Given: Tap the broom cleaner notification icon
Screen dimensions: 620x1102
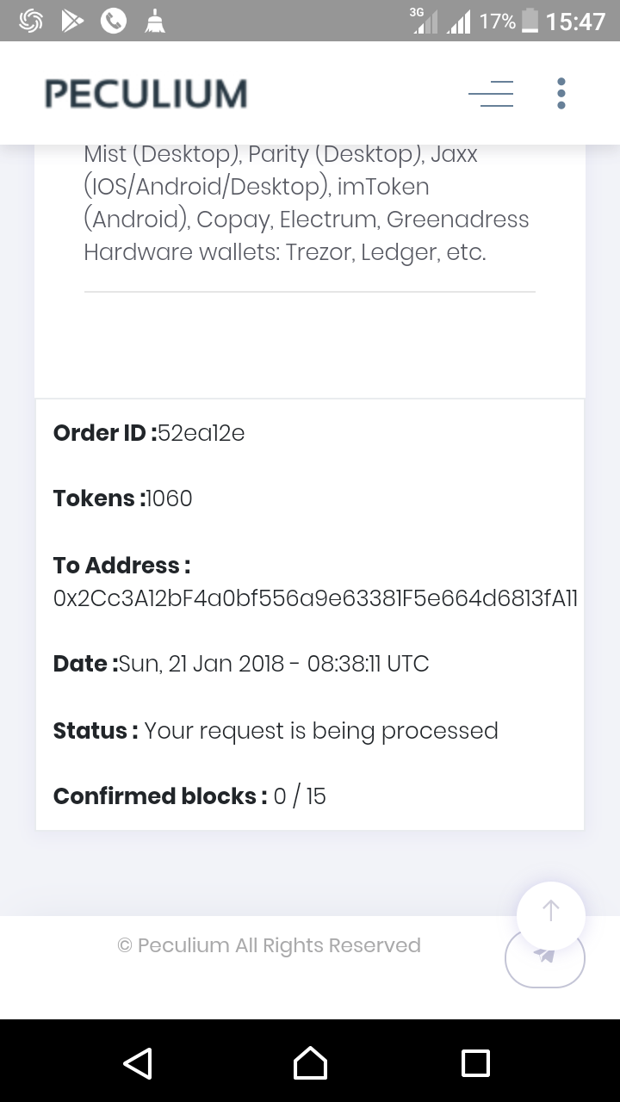Looking at the screenshot, I should point(155,22).
